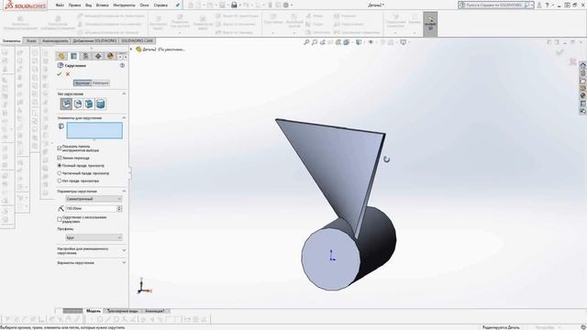This screenshot has height=330, width=587.
Task: Switch to the Модель bottom tab
Action: click(94, 311)
